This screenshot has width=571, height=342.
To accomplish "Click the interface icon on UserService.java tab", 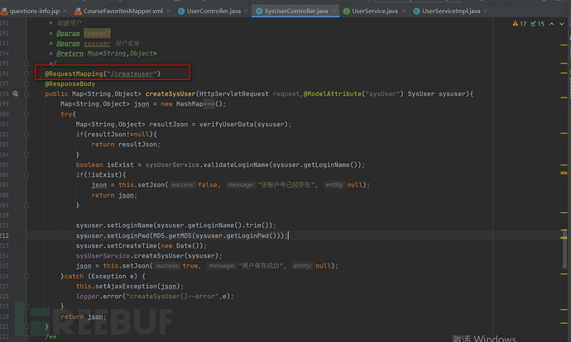I will point(346,12).
